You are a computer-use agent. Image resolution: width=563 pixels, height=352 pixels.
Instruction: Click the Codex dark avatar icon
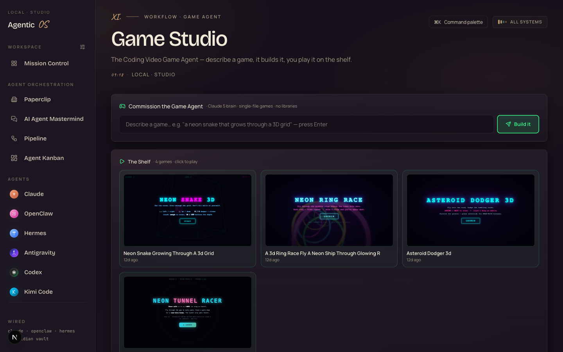point(14,272)
